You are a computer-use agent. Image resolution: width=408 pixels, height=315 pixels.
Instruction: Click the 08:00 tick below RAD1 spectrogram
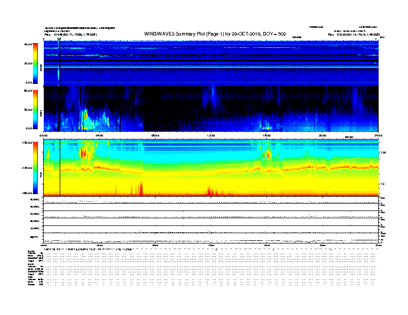click(x=155, y=135)
